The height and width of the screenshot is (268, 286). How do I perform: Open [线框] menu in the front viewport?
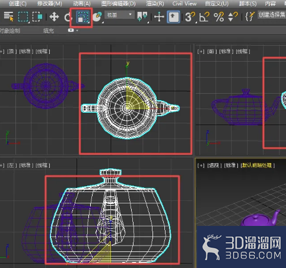click(x=243, y=52)
